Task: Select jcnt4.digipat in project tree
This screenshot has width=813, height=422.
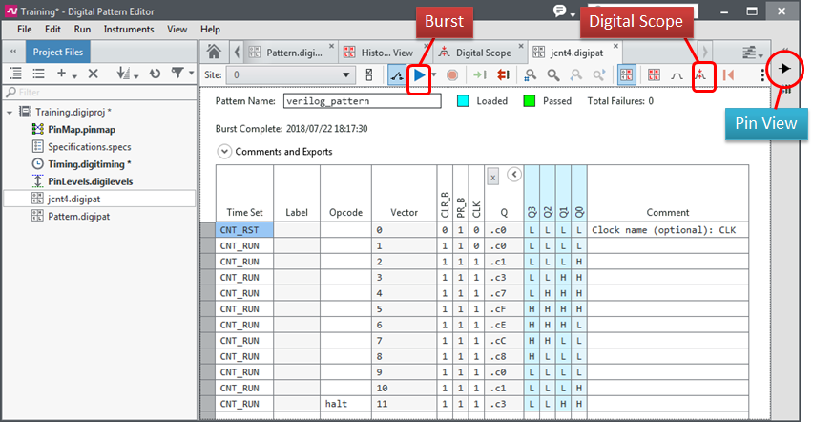Action: [x=74, y=199]
